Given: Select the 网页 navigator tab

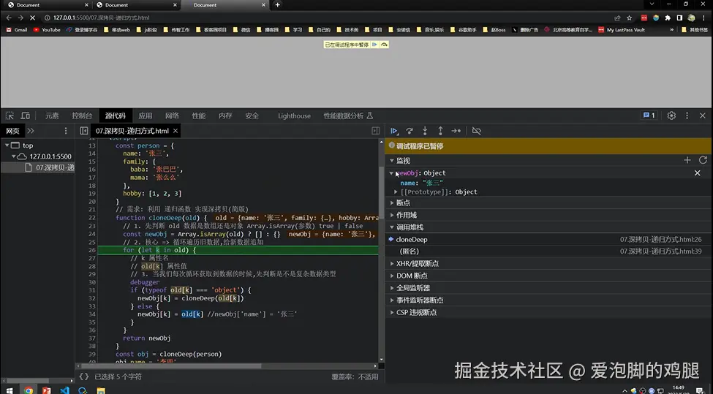Looking at the screenshot, I should [12, 131].
